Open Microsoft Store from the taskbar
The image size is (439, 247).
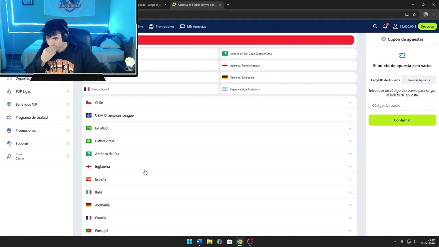tap(230, 242)
